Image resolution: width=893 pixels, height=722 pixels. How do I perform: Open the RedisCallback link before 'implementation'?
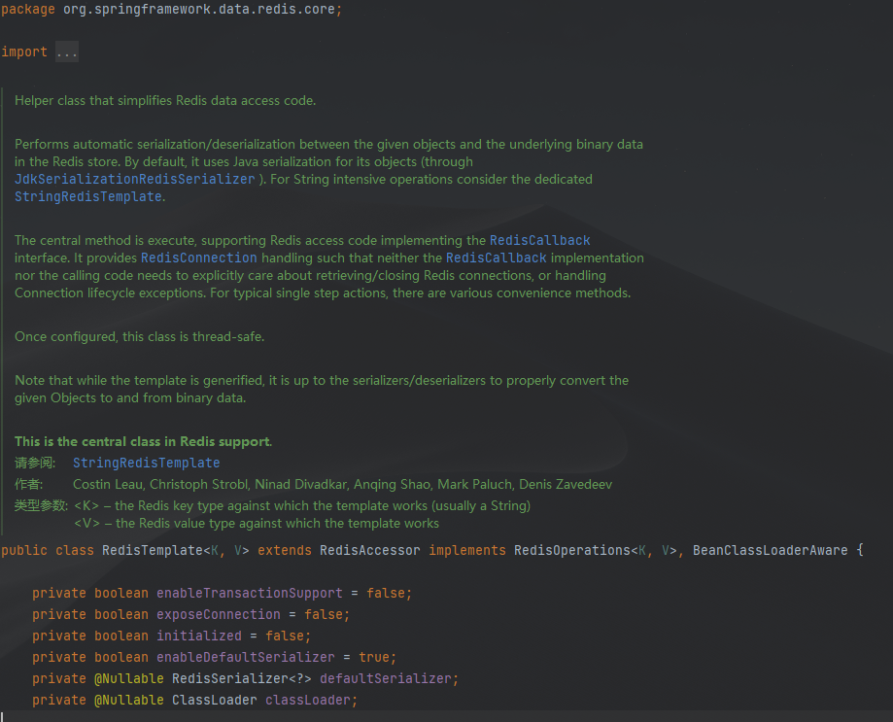[496, 258]
